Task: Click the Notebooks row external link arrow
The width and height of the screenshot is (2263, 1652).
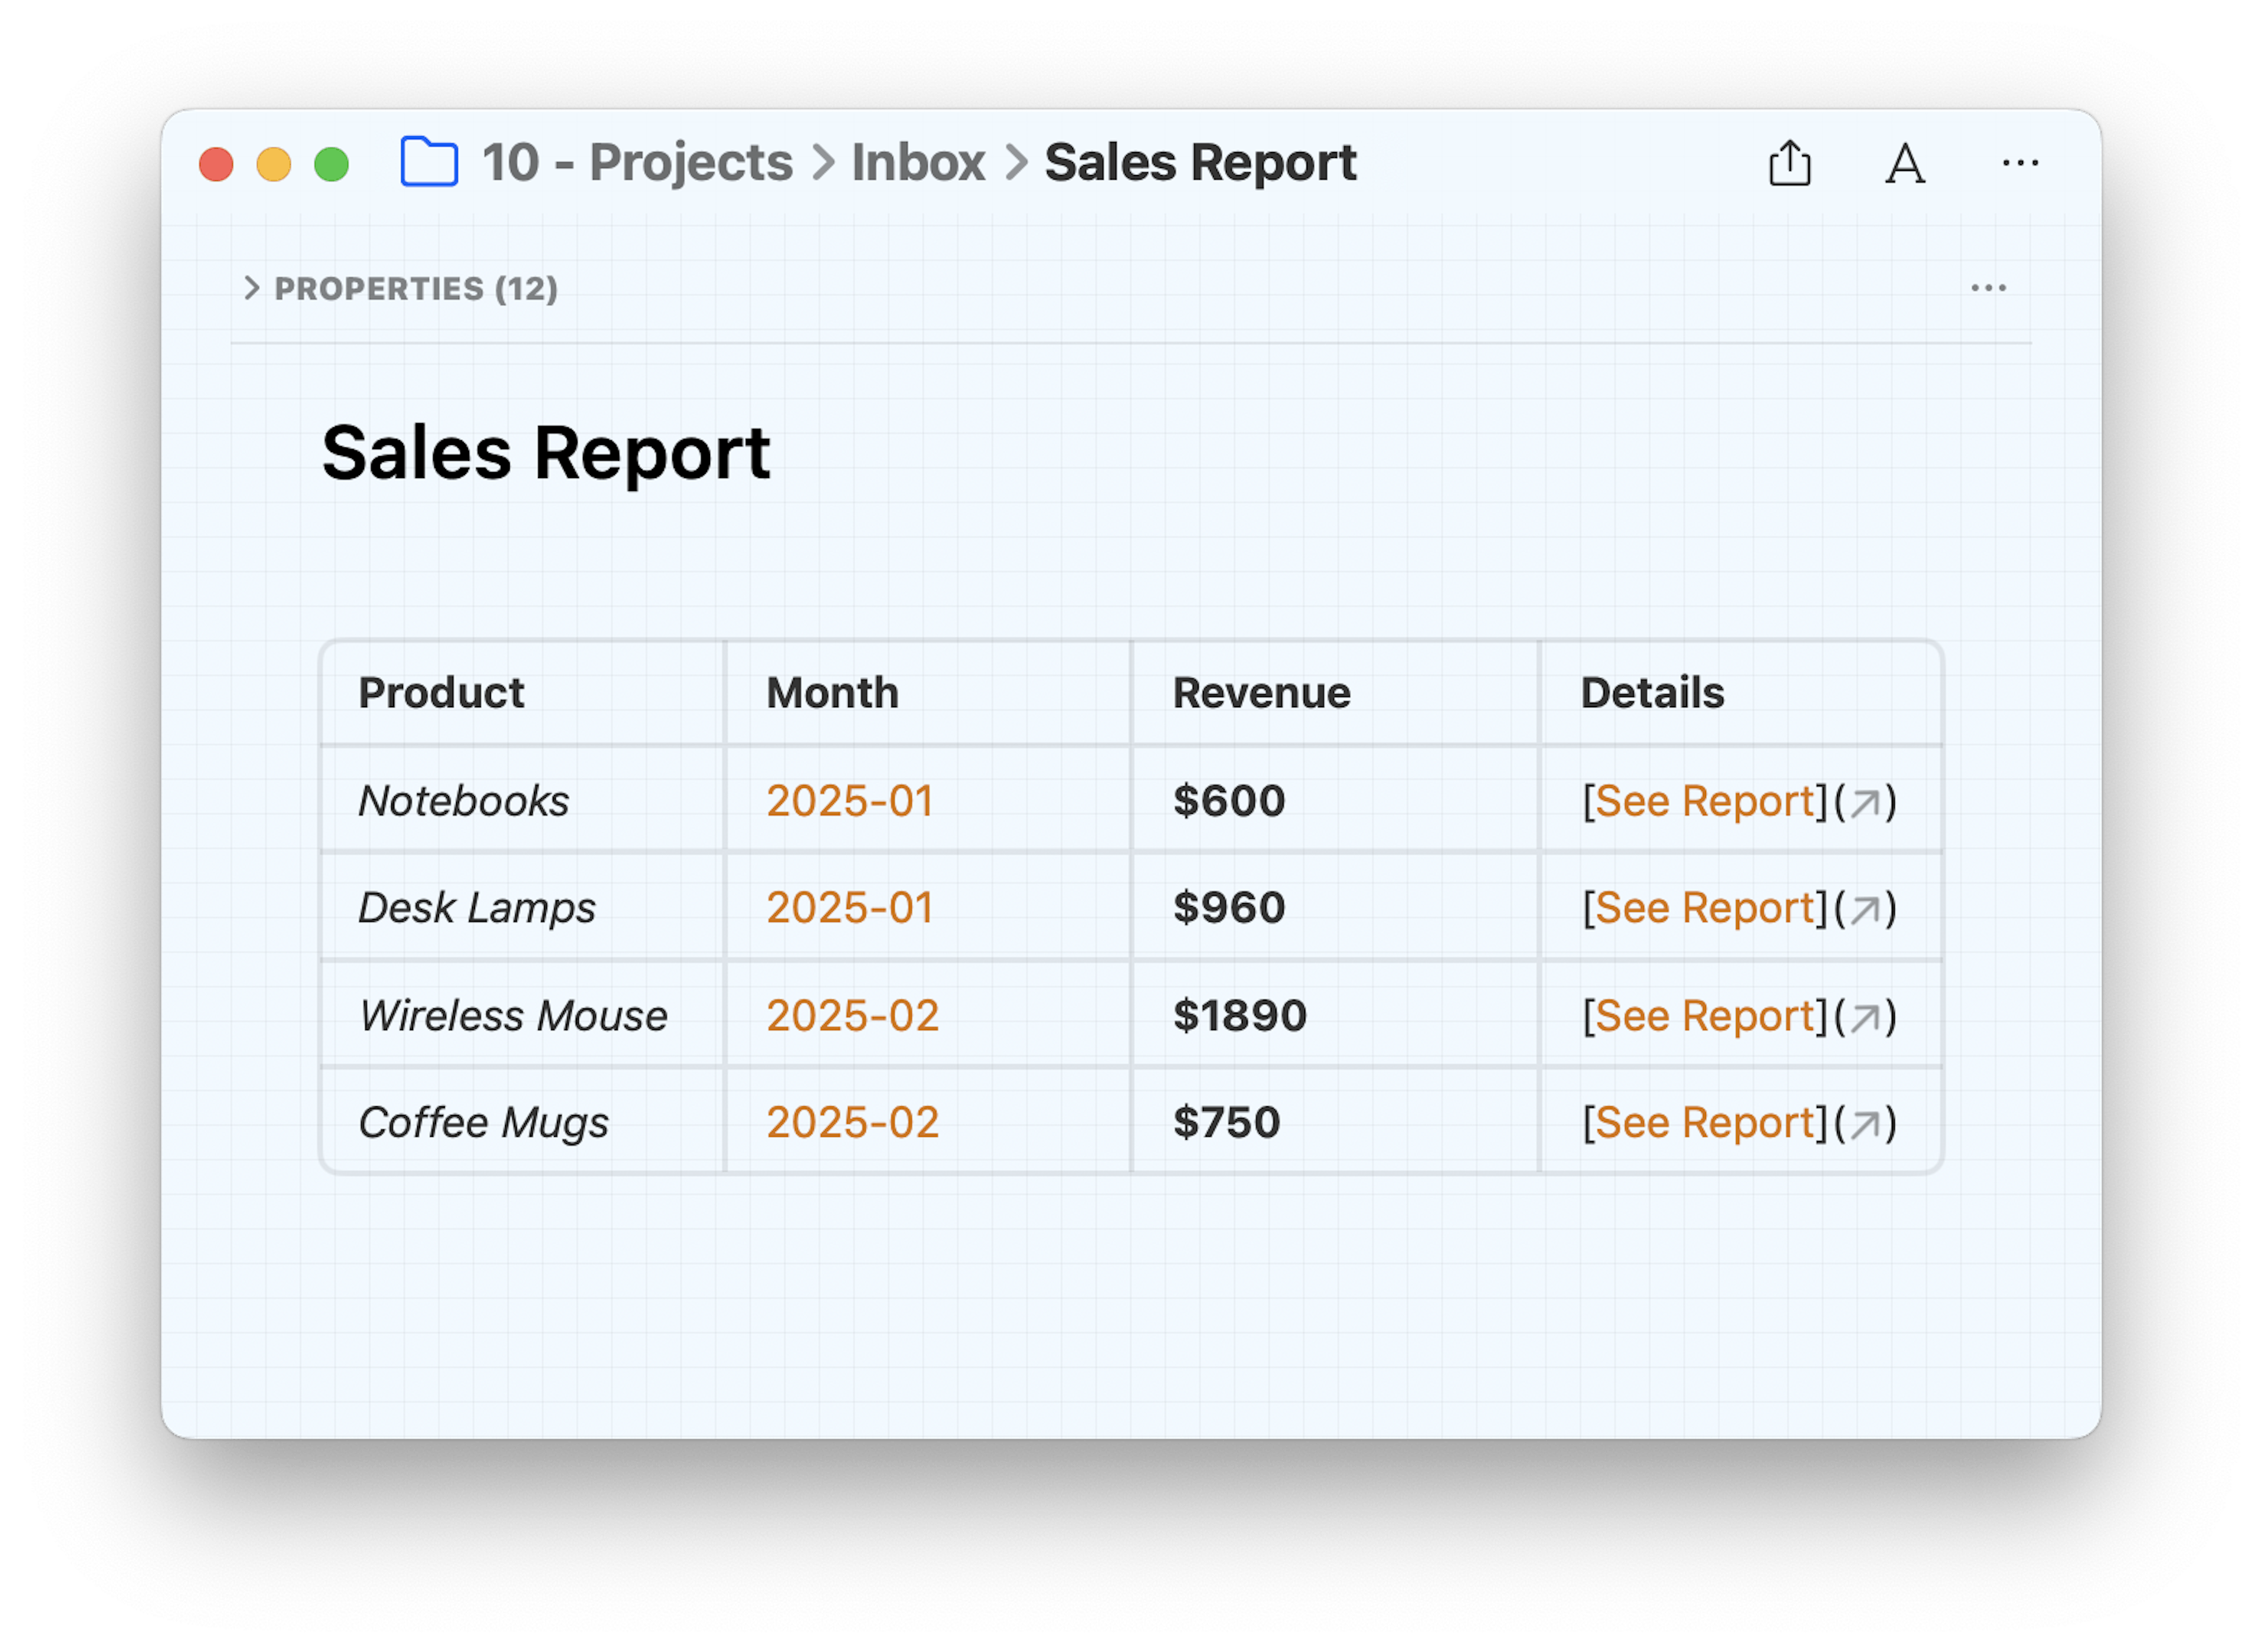Action: point(1864,803)
